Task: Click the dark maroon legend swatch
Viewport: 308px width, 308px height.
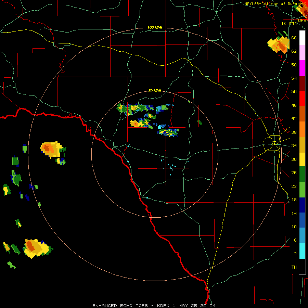Action: pyautogui.click(x=302, y=84)
